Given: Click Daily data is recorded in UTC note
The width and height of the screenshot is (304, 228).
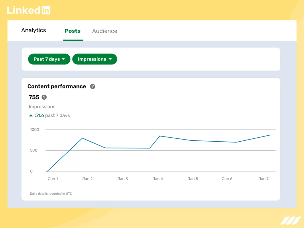Looking at the screenshot, I should 51,194.
